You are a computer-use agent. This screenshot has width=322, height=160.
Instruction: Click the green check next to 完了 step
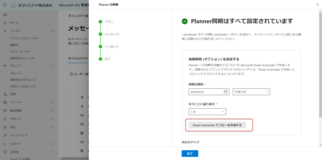(100, 59)
